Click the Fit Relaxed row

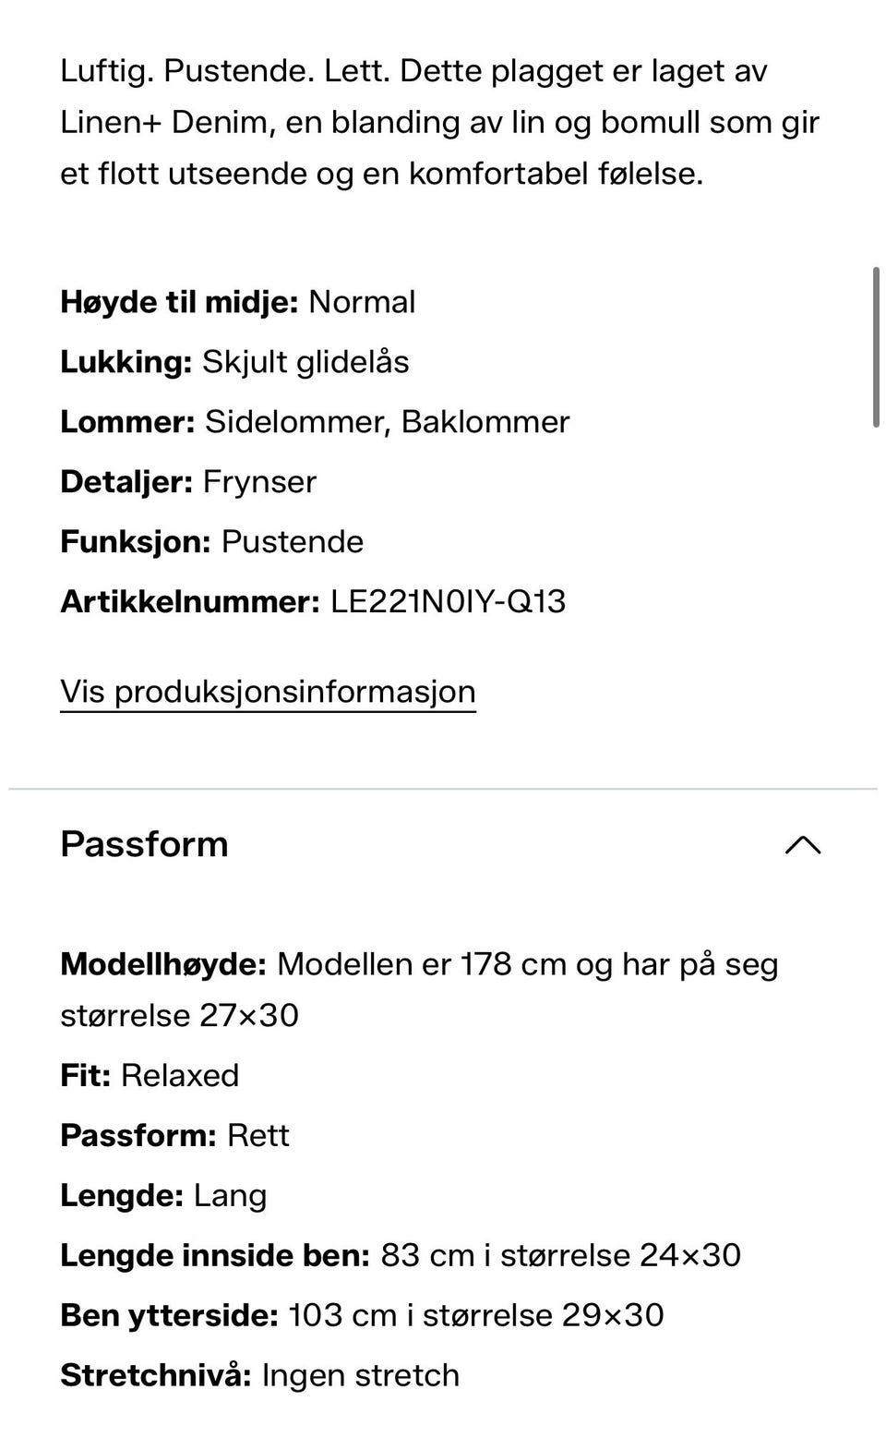click(150, 1076)
